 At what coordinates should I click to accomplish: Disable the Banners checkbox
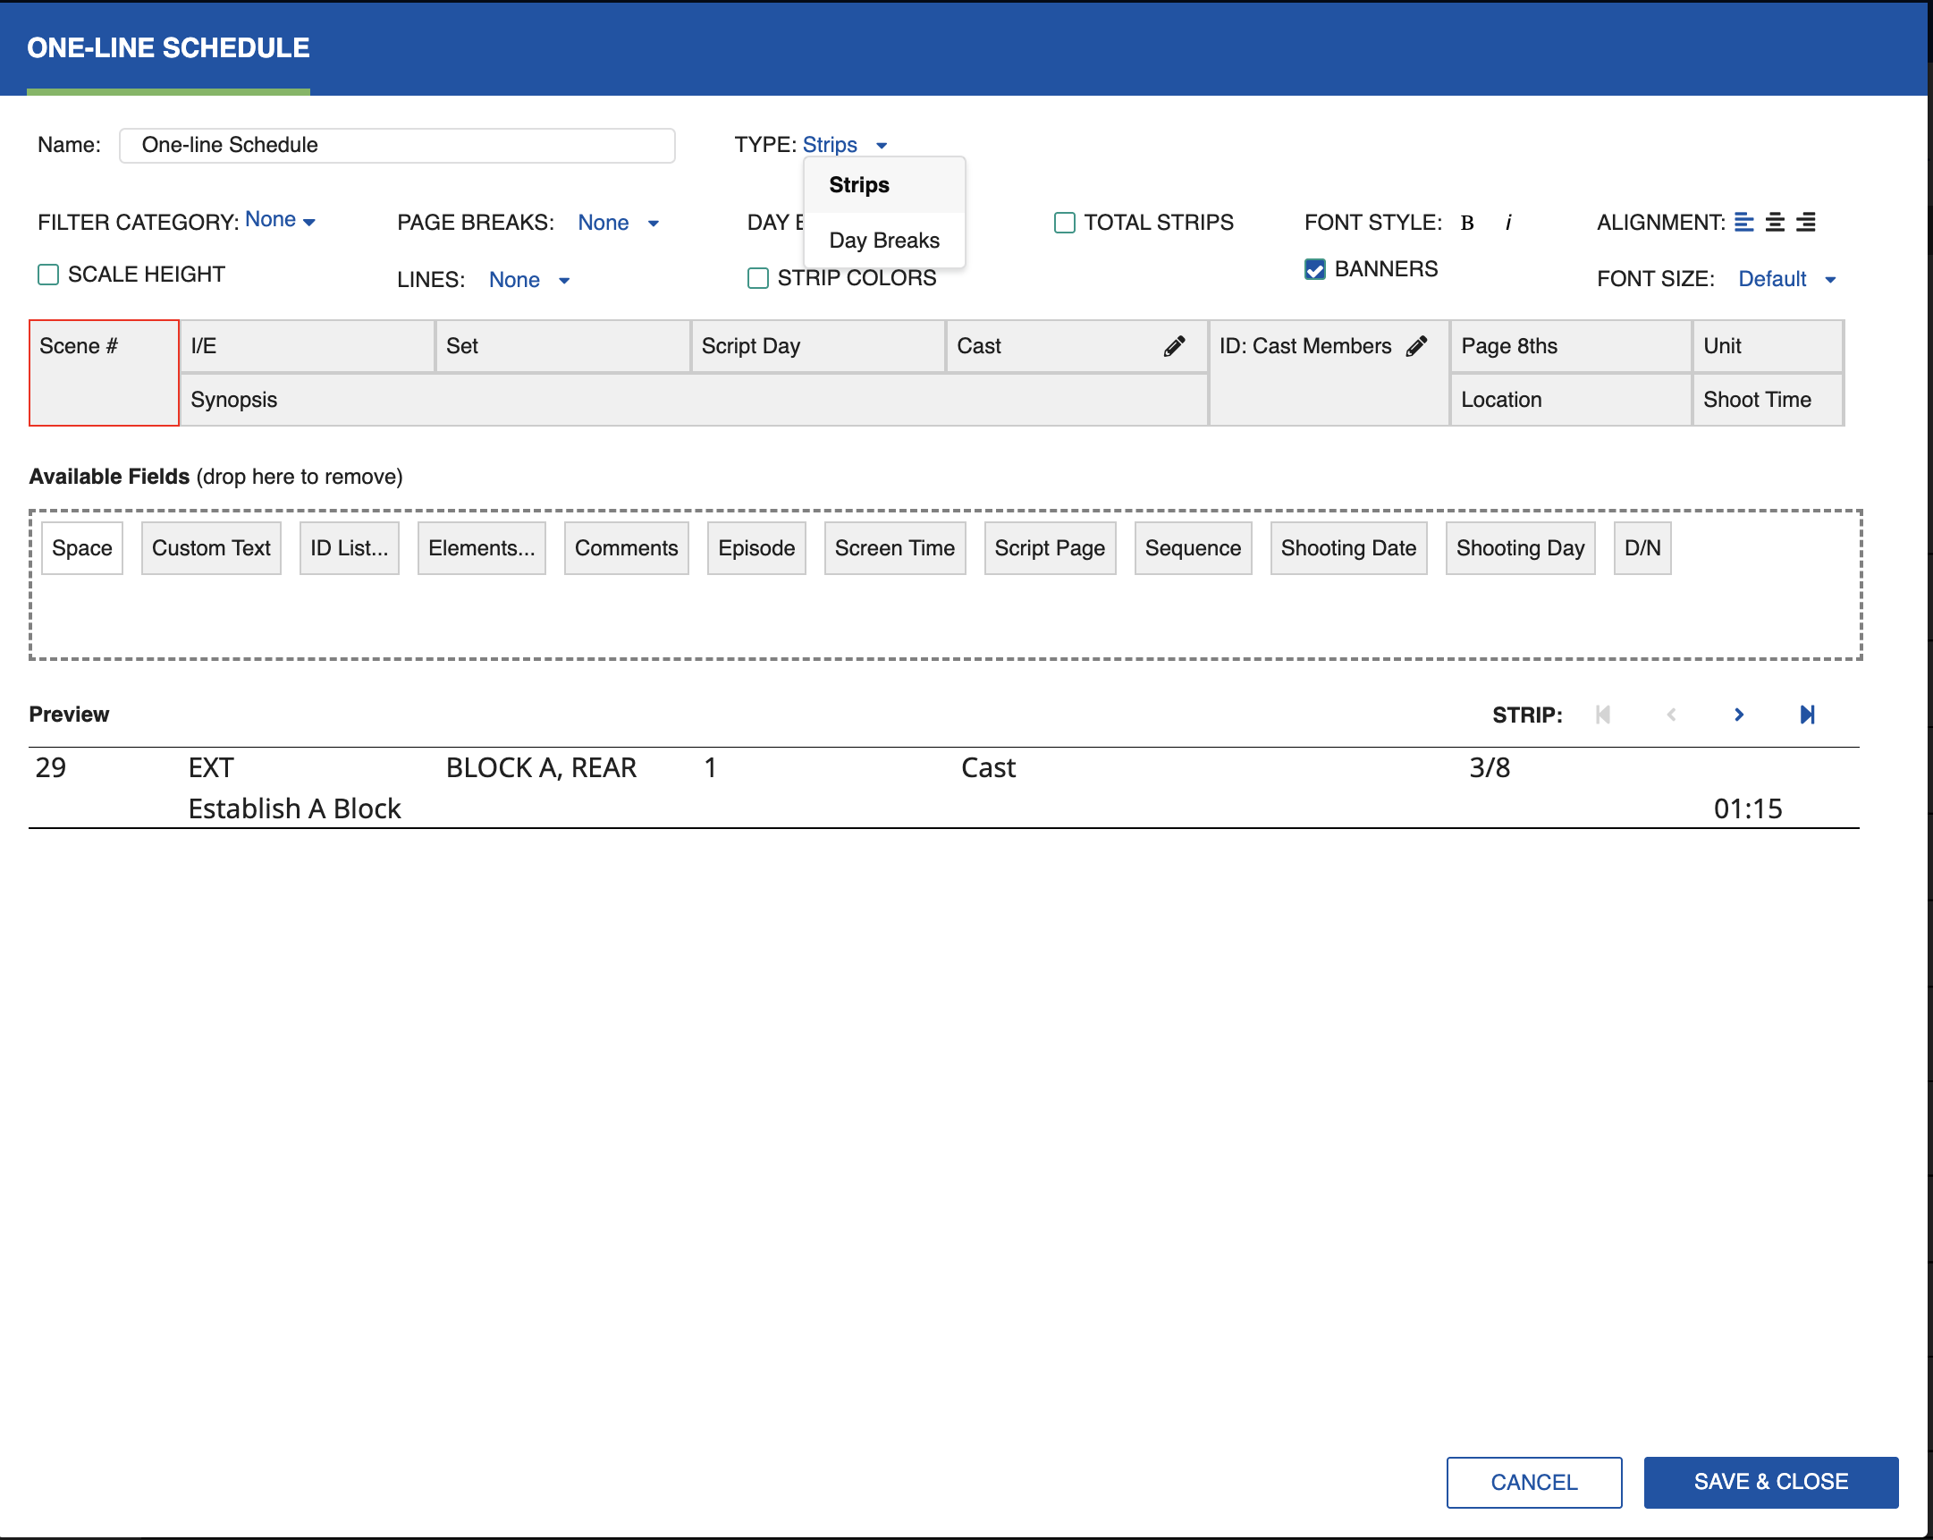[1313, 268]
